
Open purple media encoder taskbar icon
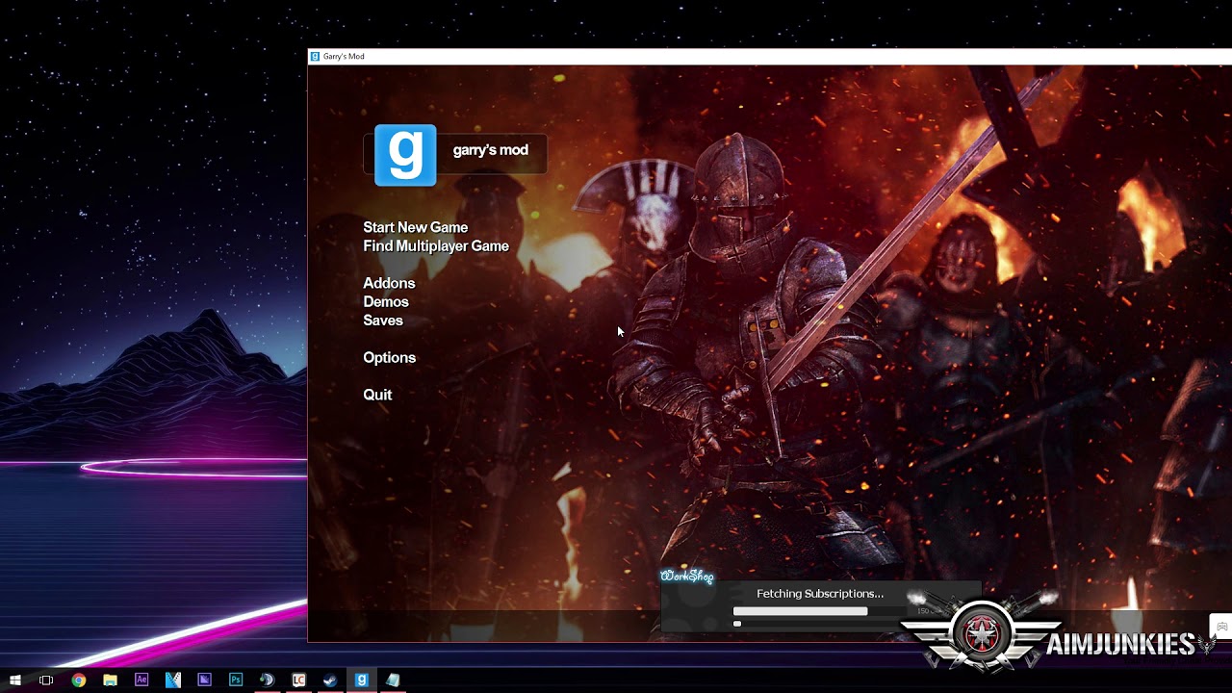(x=204, y=680)
